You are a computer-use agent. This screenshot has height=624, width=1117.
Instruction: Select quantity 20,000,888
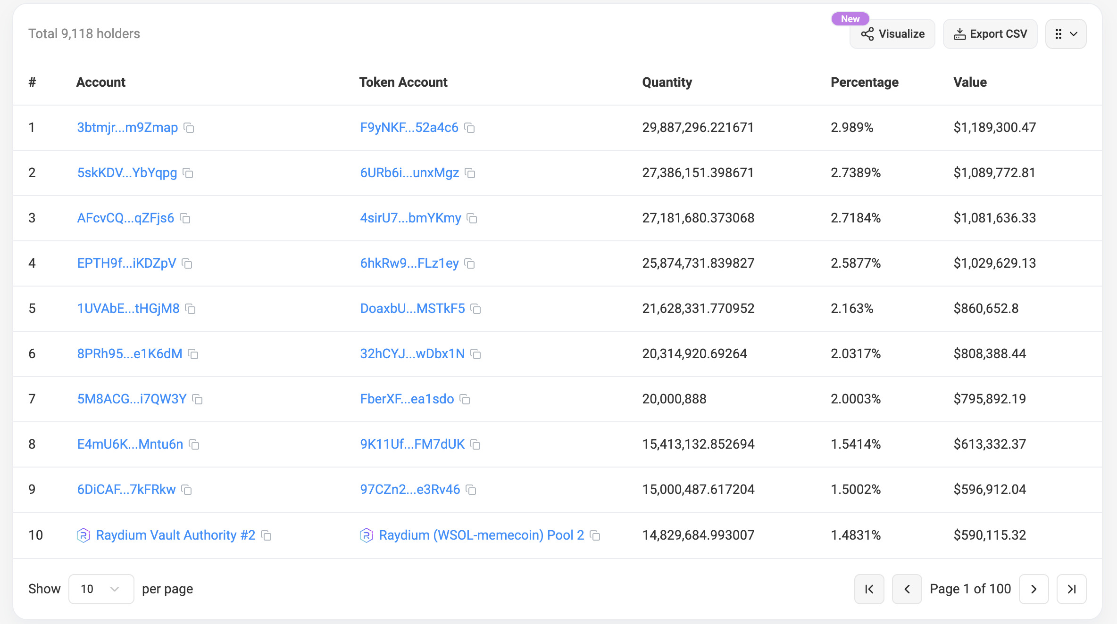[x=674, y=399]
